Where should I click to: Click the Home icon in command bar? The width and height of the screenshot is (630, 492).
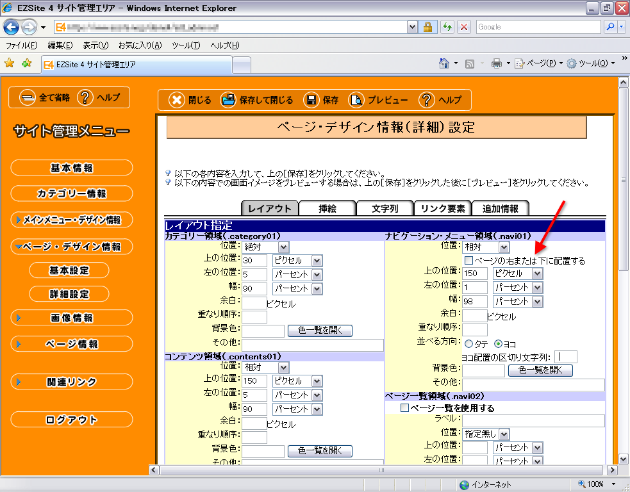point(444,63)
